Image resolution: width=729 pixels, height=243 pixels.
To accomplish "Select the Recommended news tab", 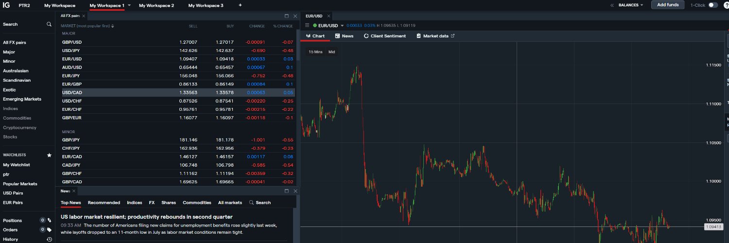I will [x=104, y=203].
